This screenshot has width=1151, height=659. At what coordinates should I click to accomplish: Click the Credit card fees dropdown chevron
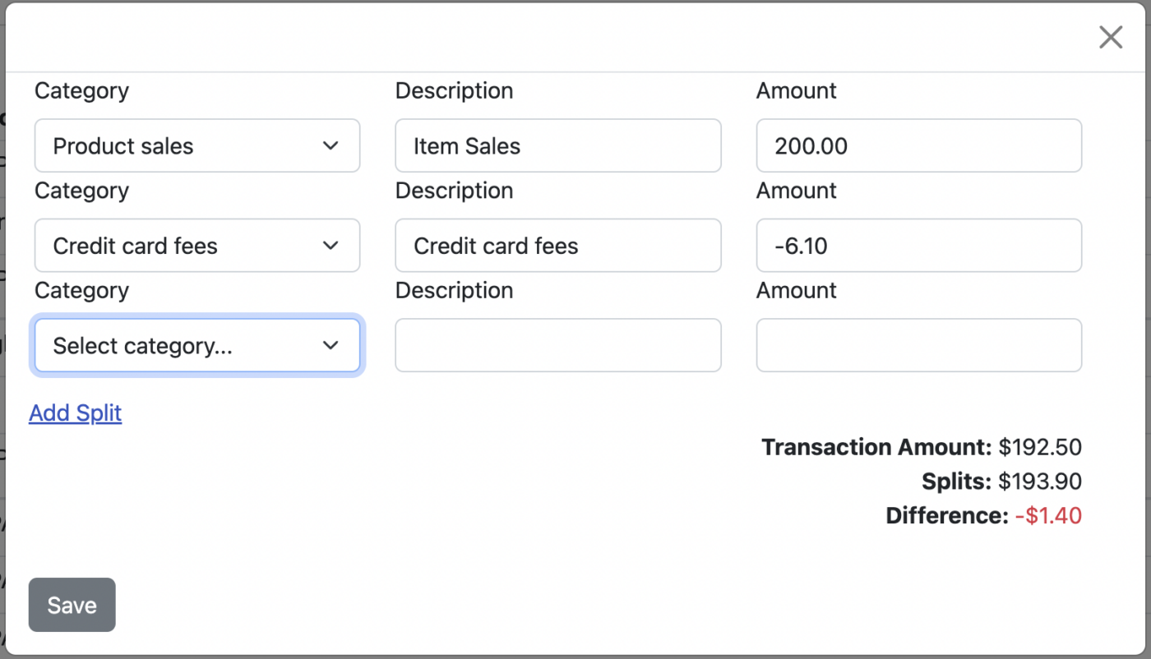click(331, 245)
